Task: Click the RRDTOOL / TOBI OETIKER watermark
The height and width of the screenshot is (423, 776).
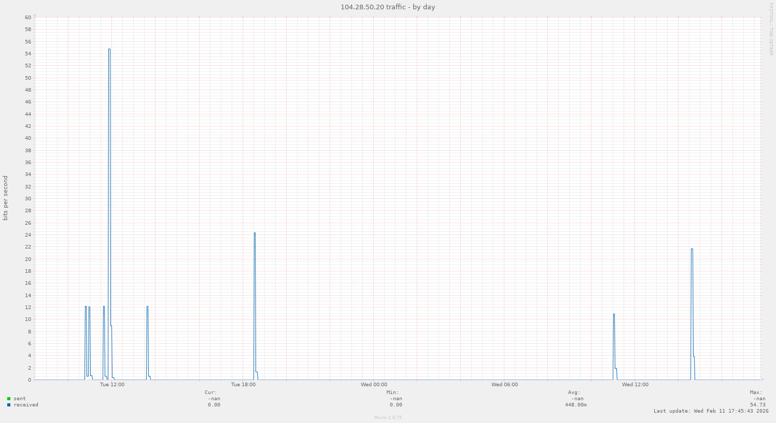Action: tap(772, 28)
